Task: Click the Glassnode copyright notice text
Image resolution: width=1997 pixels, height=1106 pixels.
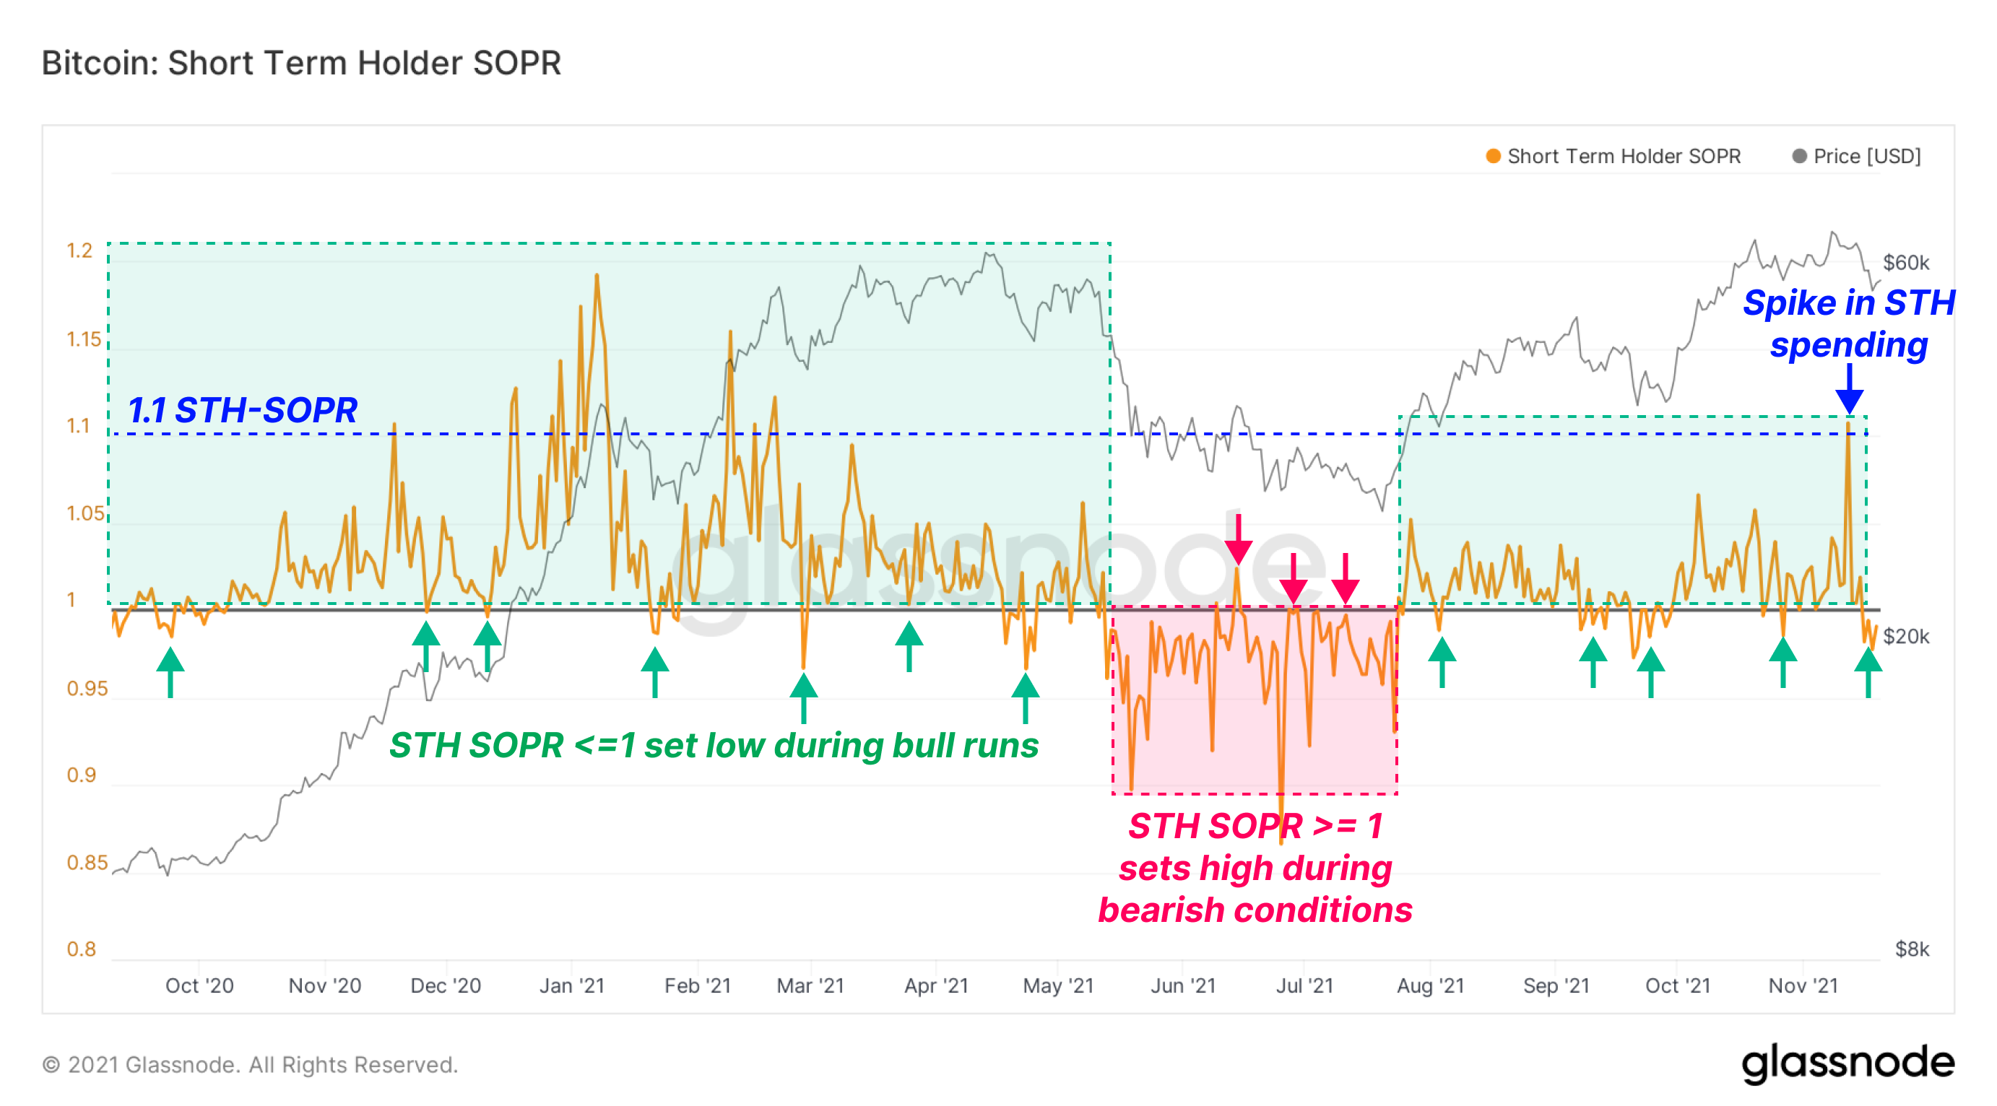Action: point(251,1065)
